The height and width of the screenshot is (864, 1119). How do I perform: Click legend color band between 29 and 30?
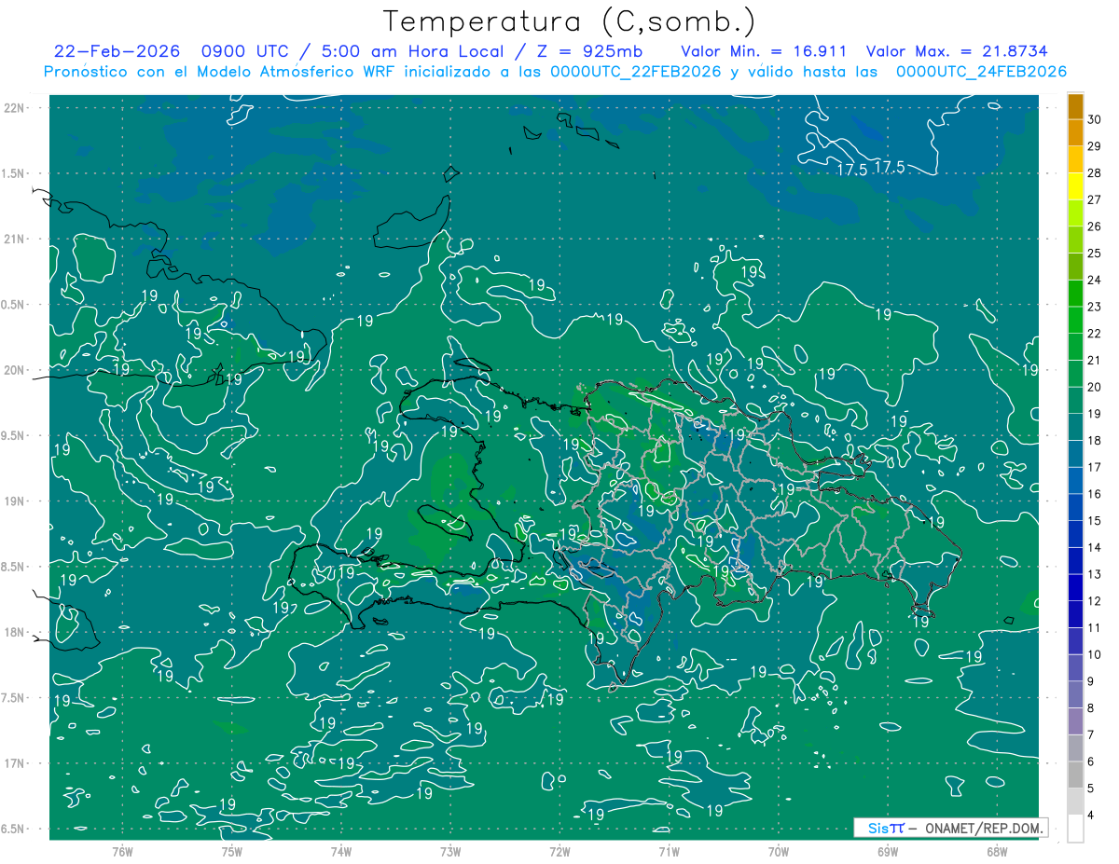point(1075,132)
